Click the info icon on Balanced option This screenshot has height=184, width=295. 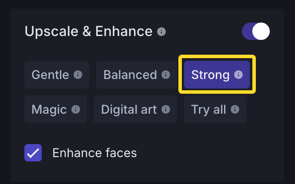coord(166,75)
